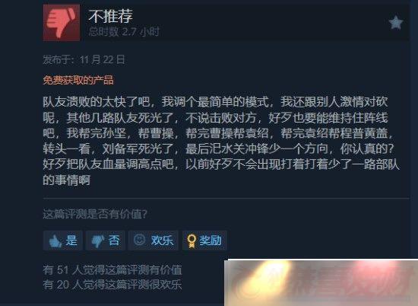Click the 这篇评测是否有价值? prompt
Viewport: 418px width, 306px height.
(x=95, y=214)
